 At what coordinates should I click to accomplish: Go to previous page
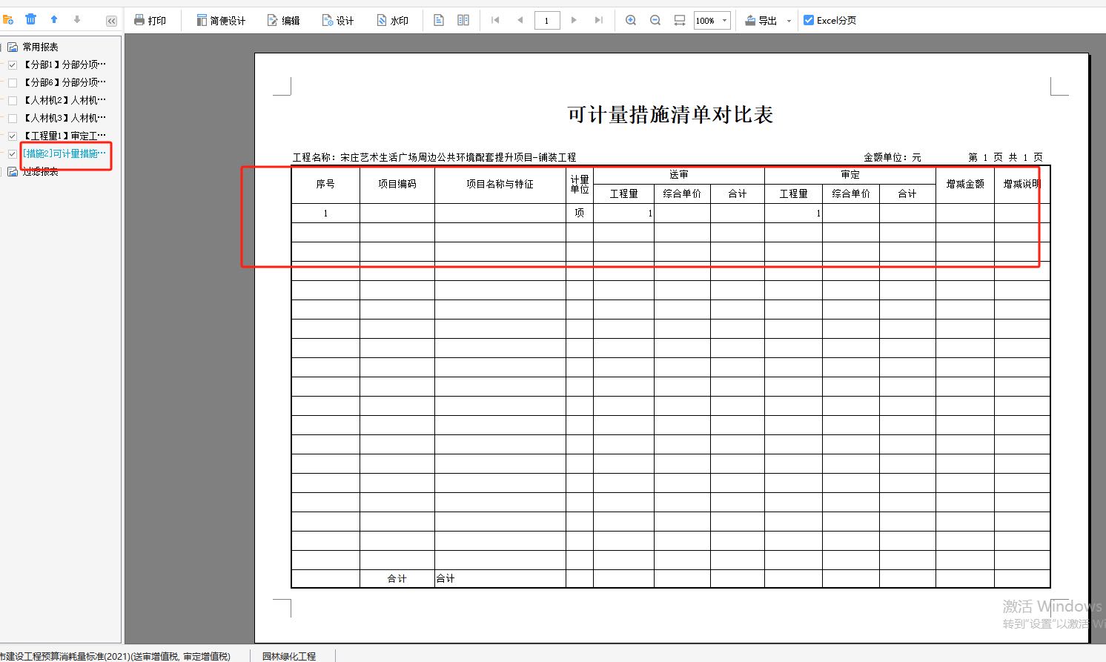pos(520,20)
